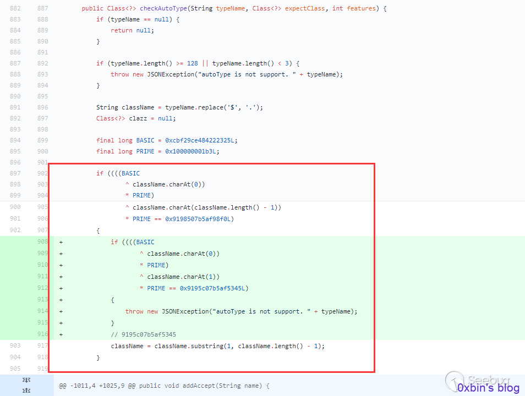Click the JSONException throw on line 893

pos(227,74)
